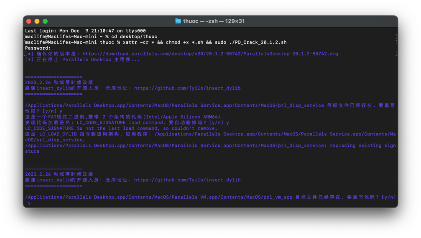This screenshot has width=421, height=238.
Task: Close the terminal window with the red button
Action: [29, 21]
